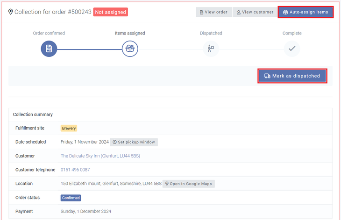Select the Dispatched step label
Image resolution: width=341 pixels, height=220 pixels.
click(211, 34)
